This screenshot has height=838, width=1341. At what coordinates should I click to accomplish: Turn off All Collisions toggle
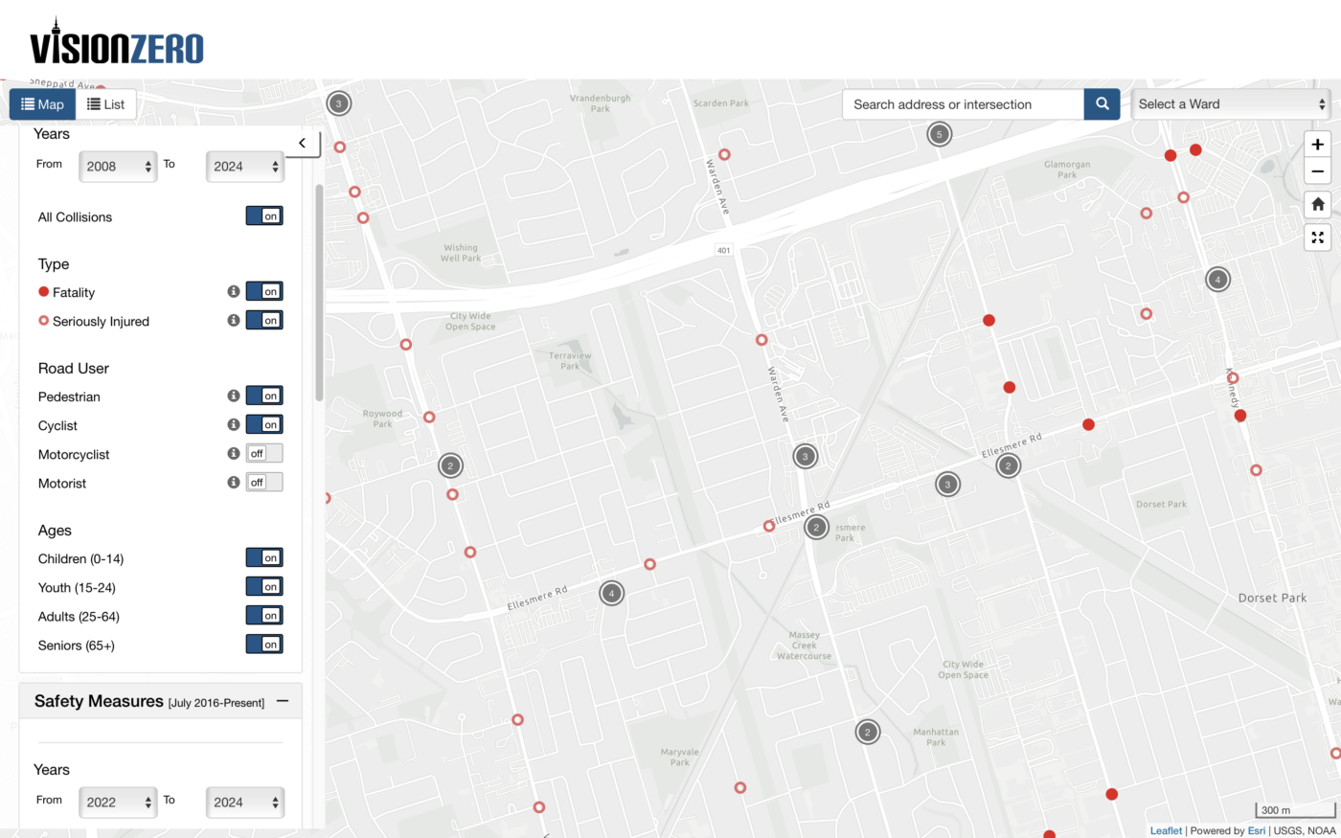264,216
